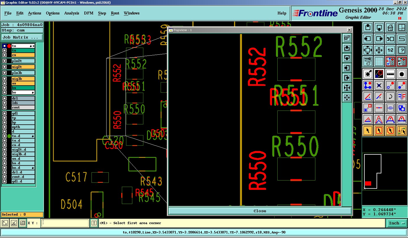Open the Rout menu
Viewport: 408px width, 238px height.
tap(115, 13)
